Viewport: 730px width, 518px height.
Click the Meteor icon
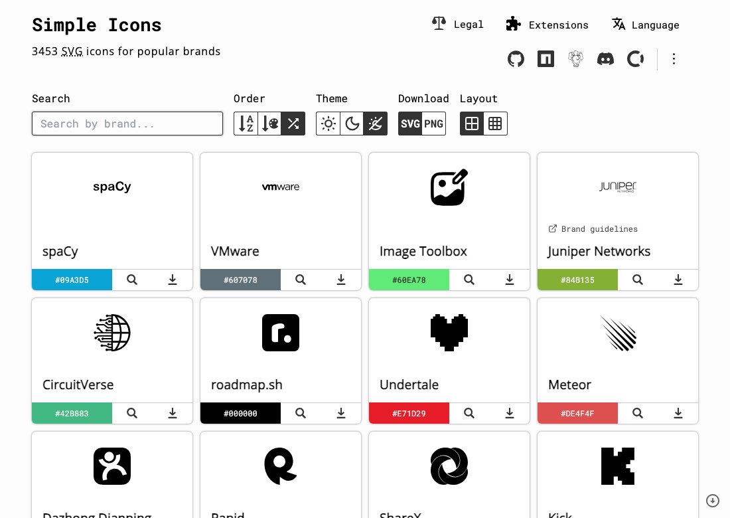[x=618, y=333]
